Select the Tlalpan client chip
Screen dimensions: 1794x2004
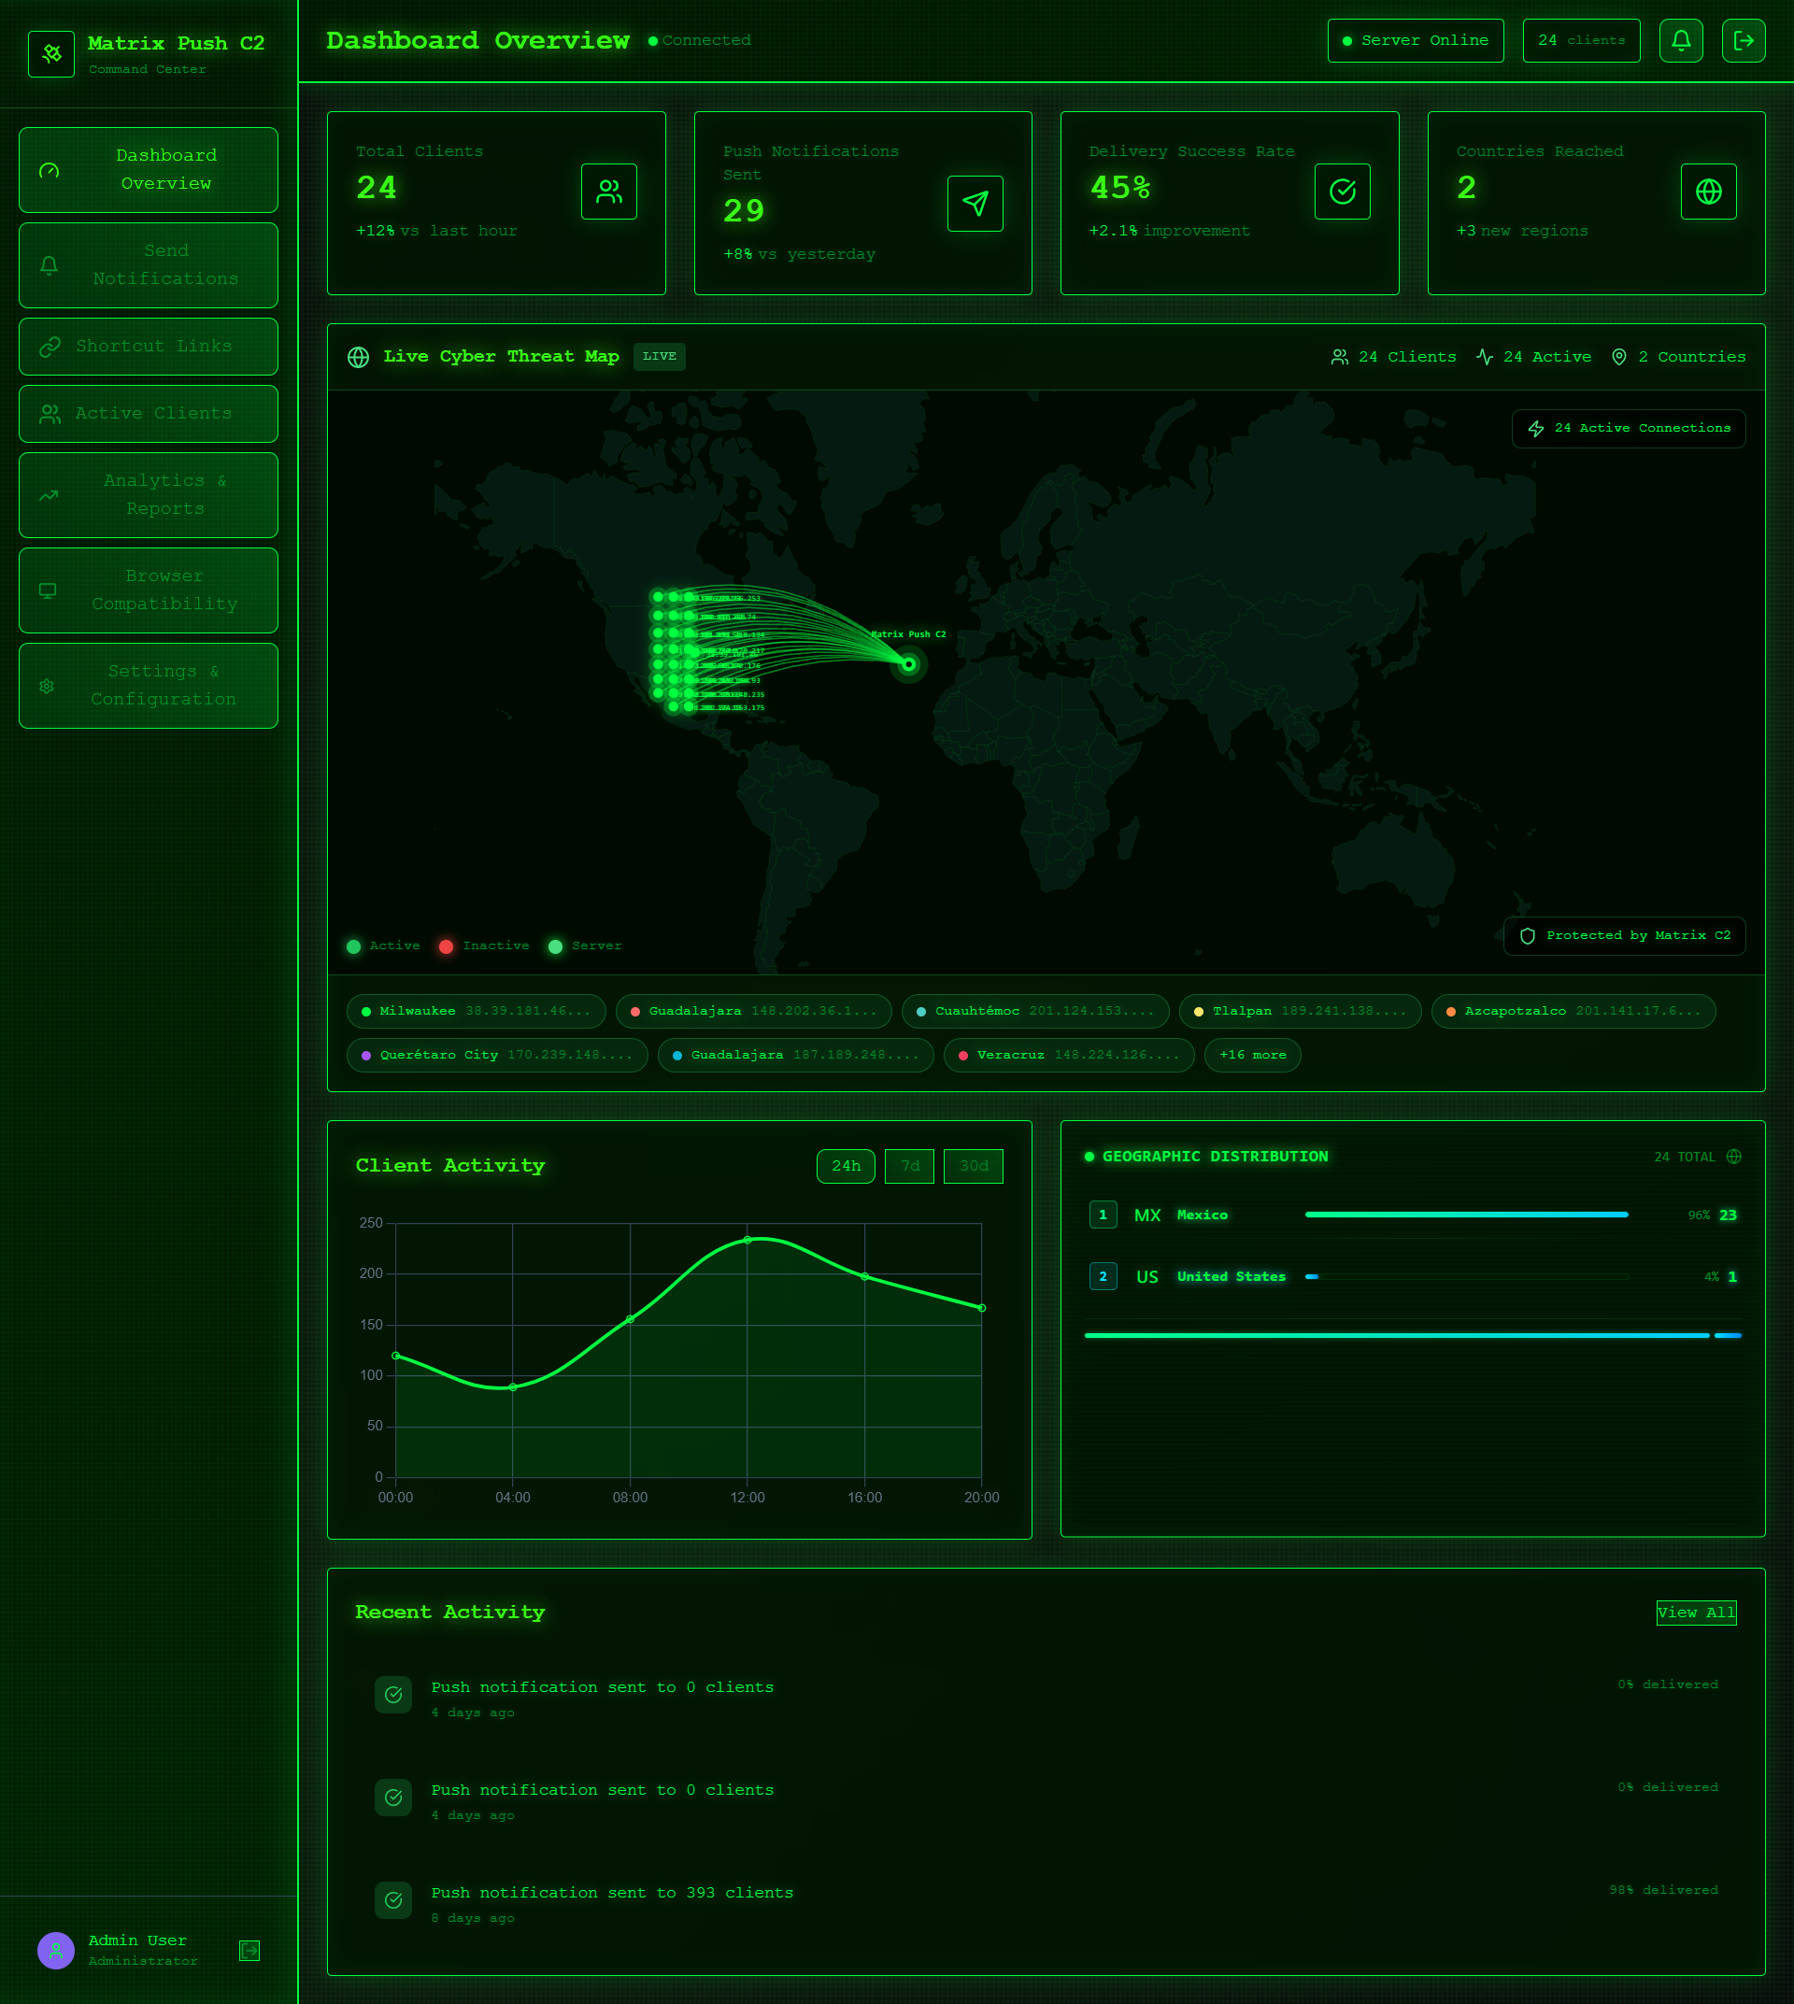pyautogui.click(x=1300, y=1012)
